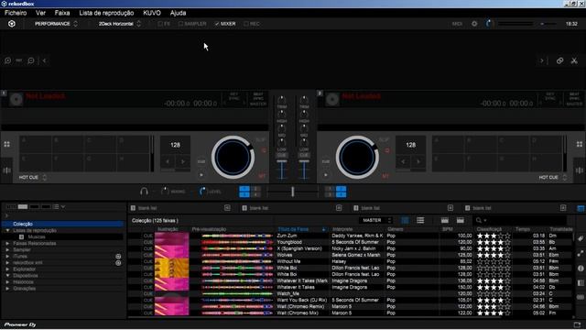Click deck 1 beat grid panel icon
This screenshot has height=330, width=586.
[x=7, y=170]
